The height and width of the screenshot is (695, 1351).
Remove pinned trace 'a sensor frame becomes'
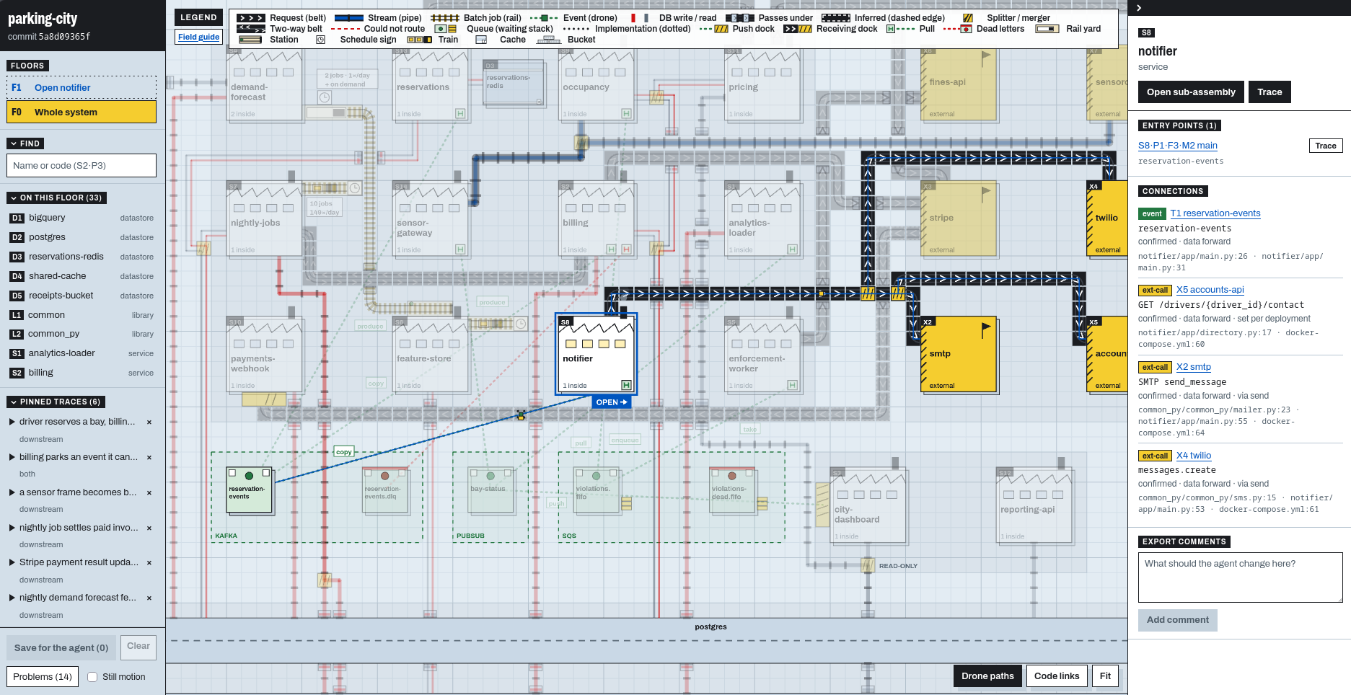(x=149, y=493)
